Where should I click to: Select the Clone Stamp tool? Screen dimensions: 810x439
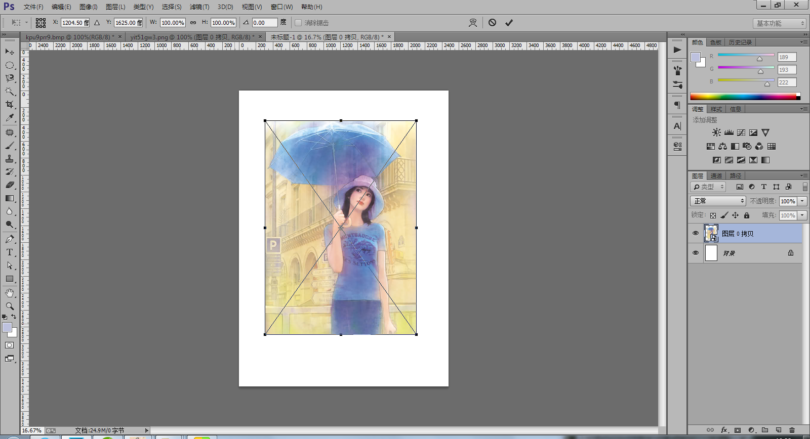pyautogui.click(x=10, y=159)
